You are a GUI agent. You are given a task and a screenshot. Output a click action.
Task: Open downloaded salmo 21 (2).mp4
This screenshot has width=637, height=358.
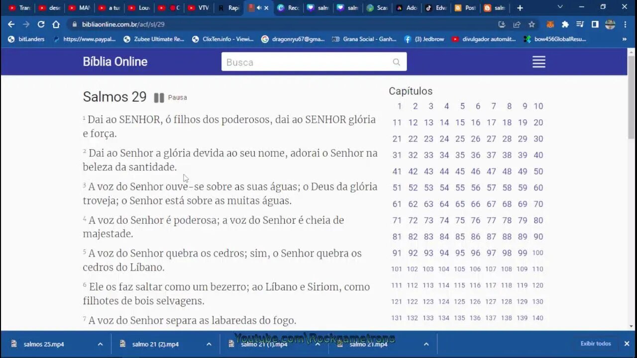pyautogui.click(x=155, y=344)
